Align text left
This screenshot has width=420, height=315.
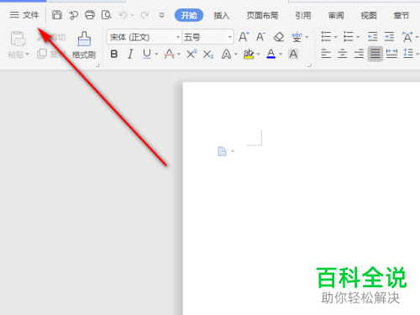326,54
